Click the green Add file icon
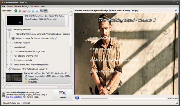 (16, 11)
